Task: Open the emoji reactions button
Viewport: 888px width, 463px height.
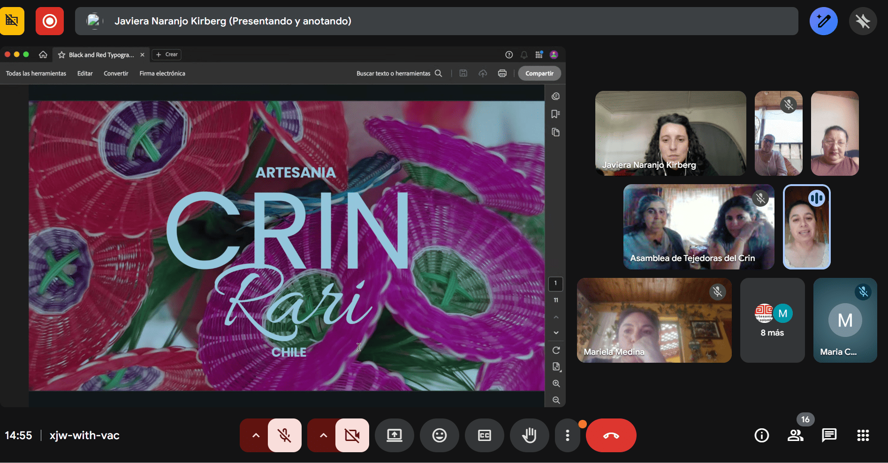Action: [439, 435]
